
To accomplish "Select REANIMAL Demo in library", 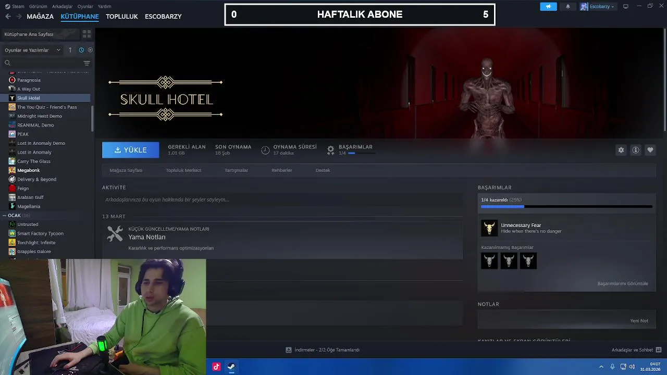I will click(35, 125).
